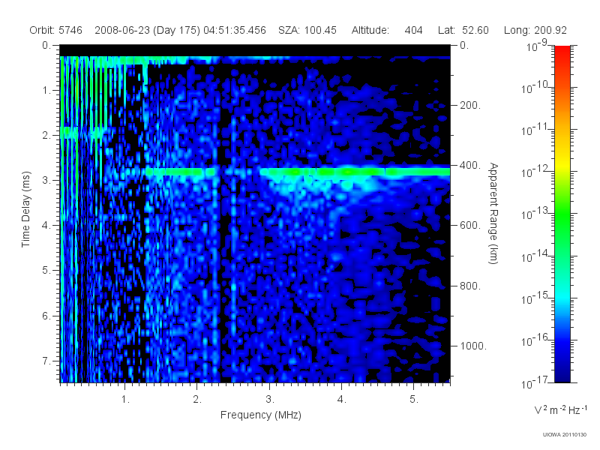Click the Lat: 52.60 header value

463,30
